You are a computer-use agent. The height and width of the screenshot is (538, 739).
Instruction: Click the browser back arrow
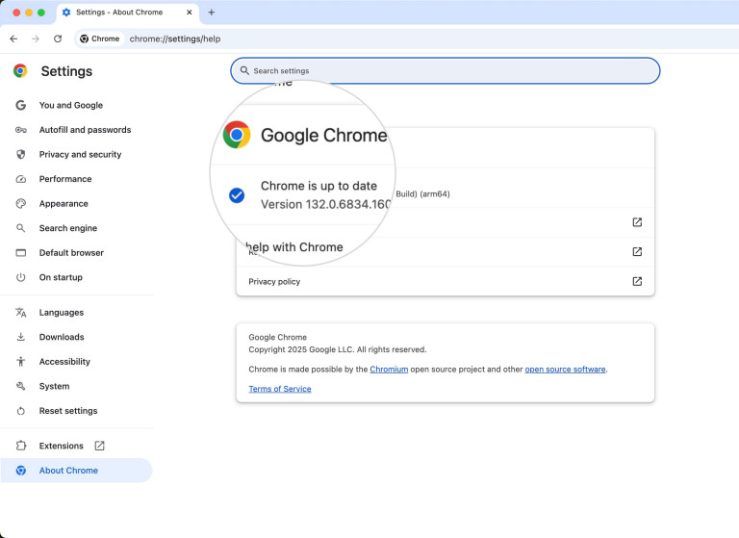[13, 38]
